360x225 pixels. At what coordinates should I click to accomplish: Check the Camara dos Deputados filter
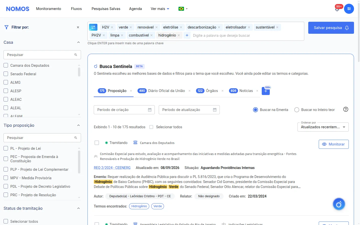click(6, 65)
